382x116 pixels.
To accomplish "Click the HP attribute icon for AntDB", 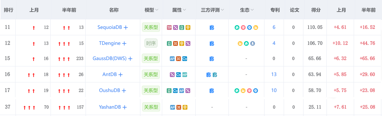I will pos(185,75).
